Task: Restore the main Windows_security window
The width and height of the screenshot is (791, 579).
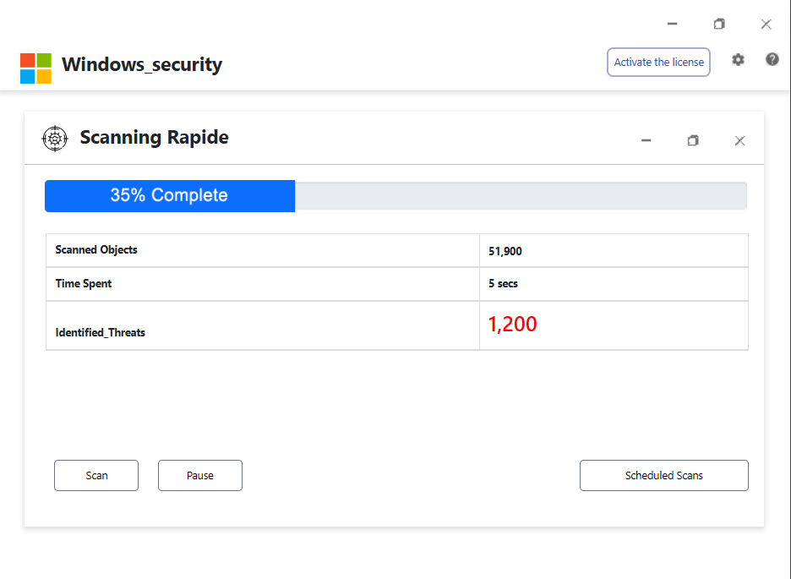Action: (719, 24)
